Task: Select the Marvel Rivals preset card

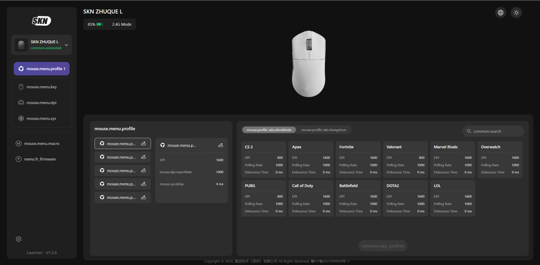Action: coord(453,159)
